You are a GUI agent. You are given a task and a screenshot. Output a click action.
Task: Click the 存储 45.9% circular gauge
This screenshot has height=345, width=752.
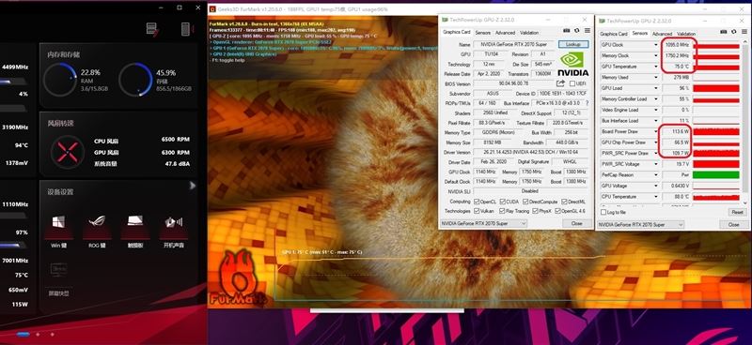tap(135, 80)
